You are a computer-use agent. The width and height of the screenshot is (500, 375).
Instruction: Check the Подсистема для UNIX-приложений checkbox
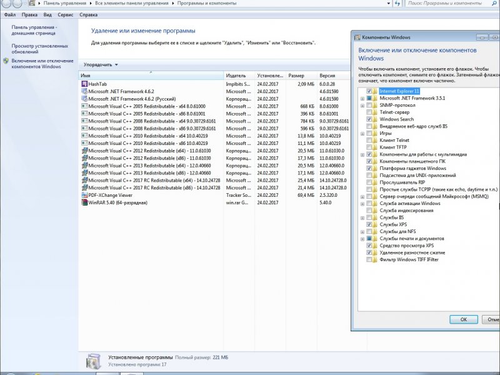pyautogui.click(x=369, y=176)
